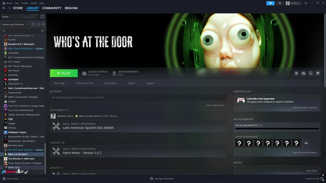Select The Witcher 3: Wild Hunt
Screen dimensions: 326x183
coord(22,159)
